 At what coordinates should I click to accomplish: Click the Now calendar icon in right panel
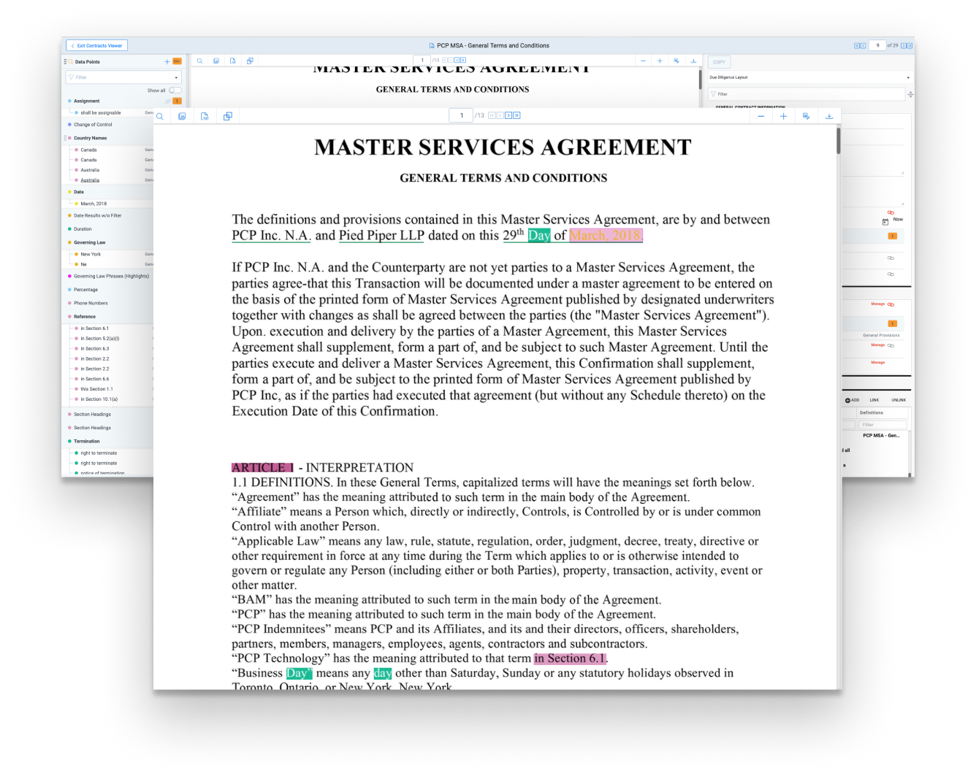pyautogui.click(x=885, y=220)
